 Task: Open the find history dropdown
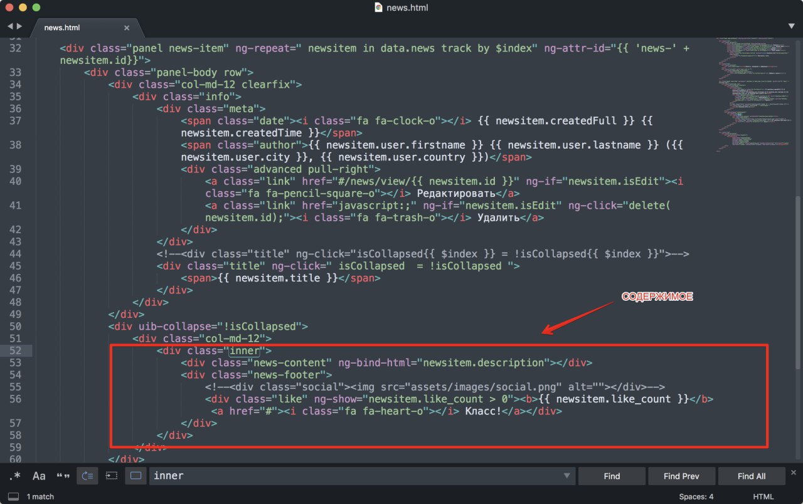[566, 476]
